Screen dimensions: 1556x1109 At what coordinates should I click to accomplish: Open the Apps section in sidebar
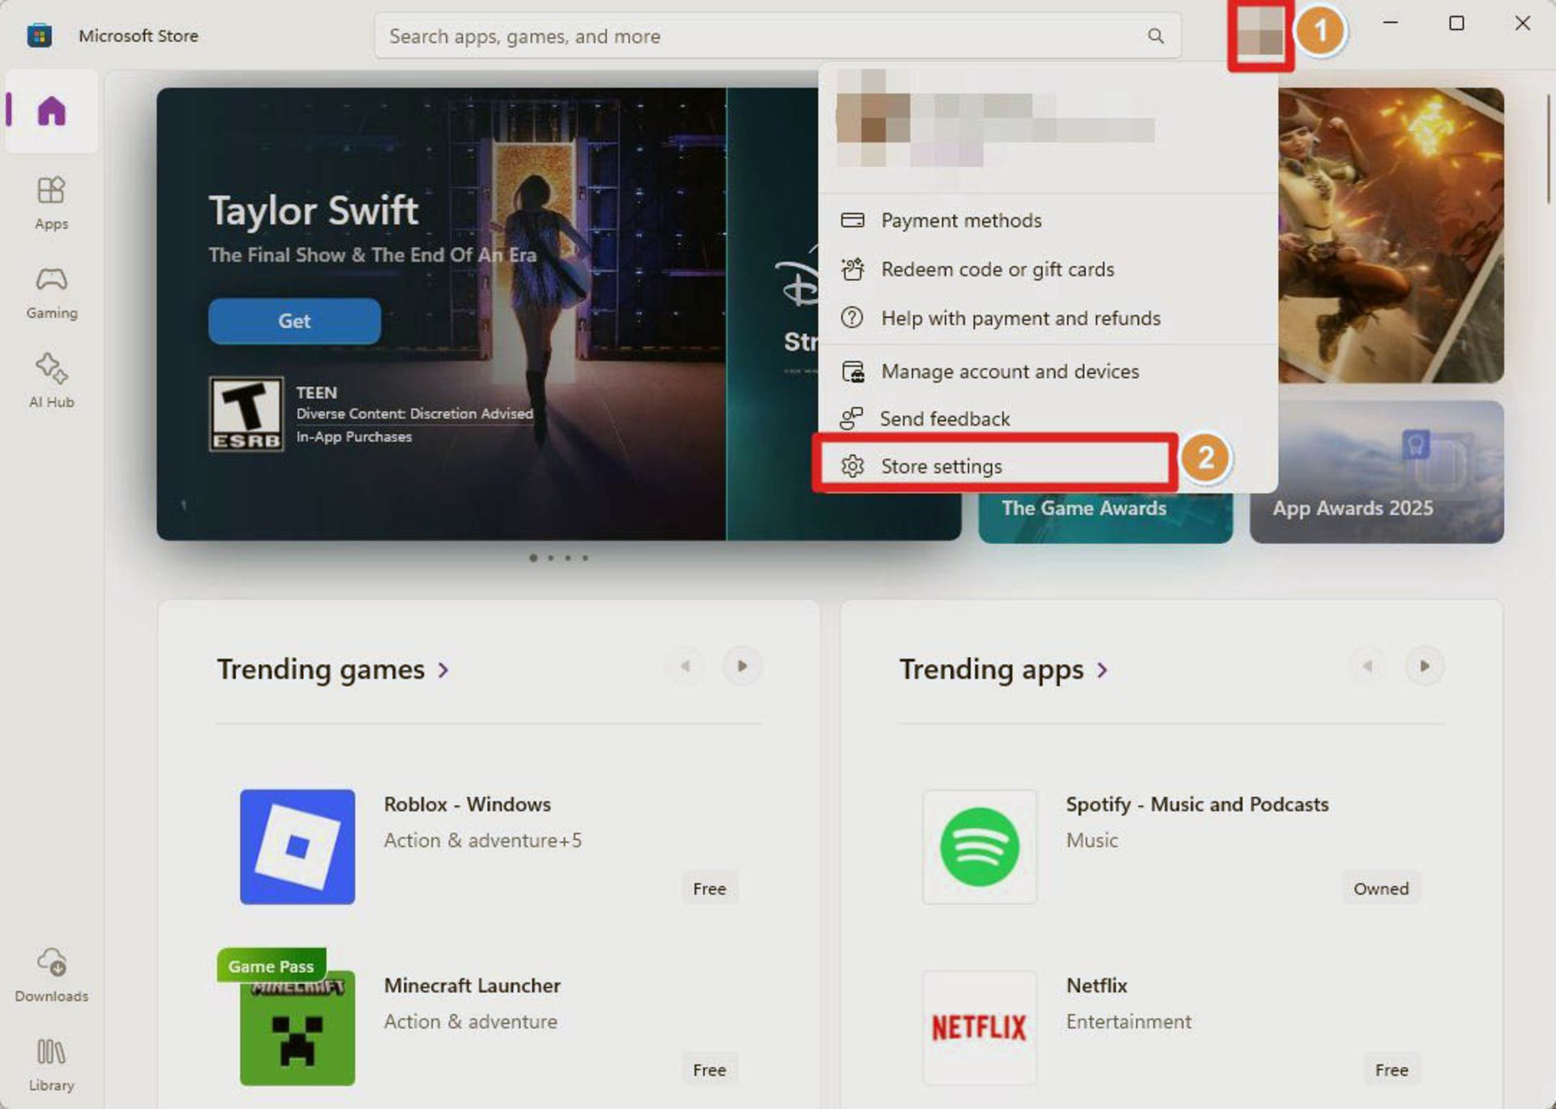coord(51,203)
